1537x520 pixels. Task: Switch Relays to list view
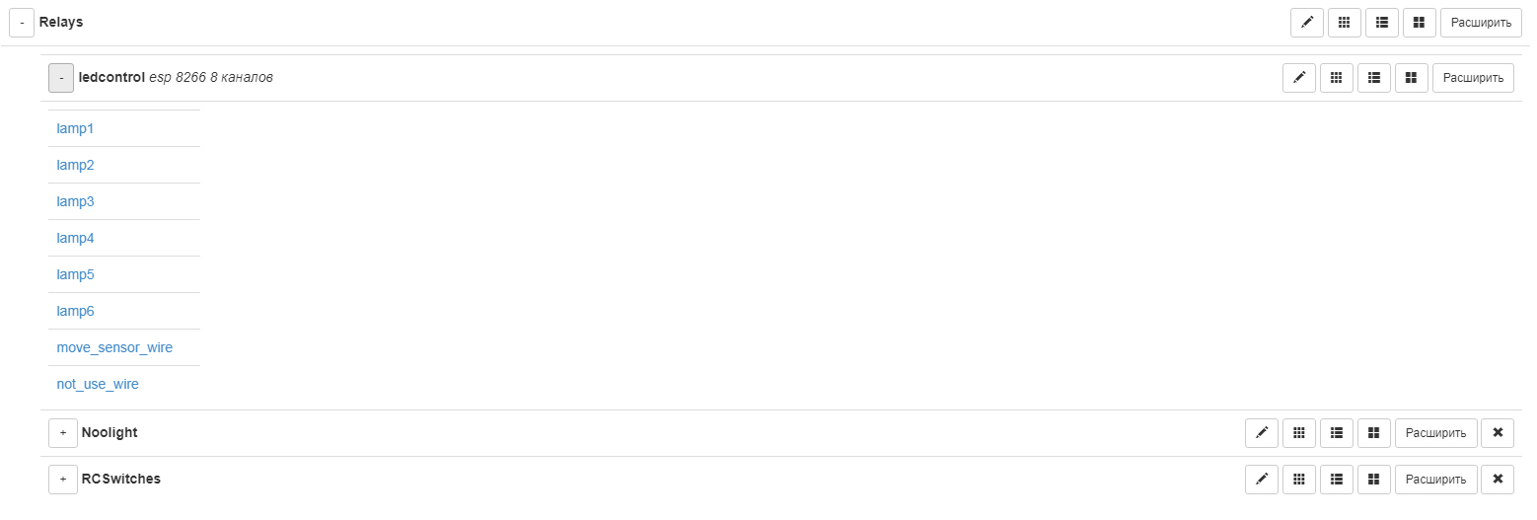point(1382,23)
